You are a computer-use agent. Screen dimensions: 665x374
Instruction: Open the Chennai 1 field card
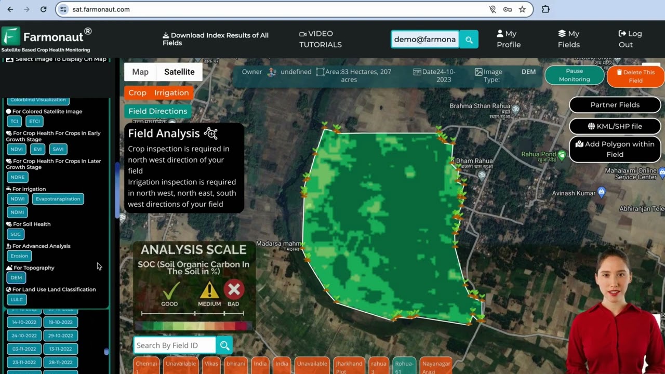(x=147, y=365)
